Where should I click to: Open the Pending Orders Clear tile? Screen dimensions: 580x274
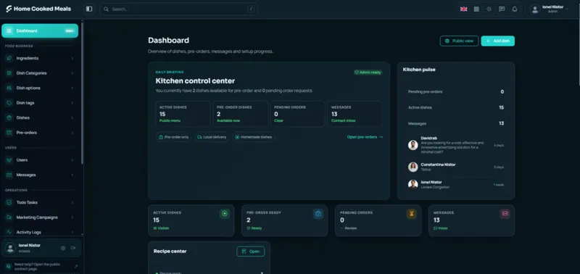(298, 114)
